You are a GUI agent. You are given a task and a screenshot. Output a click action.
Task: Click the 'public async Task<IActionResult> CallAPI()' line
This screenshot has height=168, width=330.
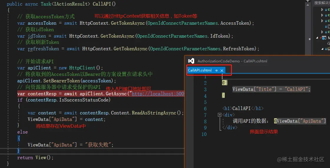click(61, 4)
